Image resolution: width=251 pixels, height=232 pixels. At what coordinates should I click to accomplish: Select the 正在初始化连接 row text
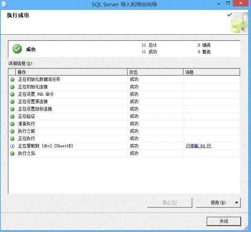(33, 87)
